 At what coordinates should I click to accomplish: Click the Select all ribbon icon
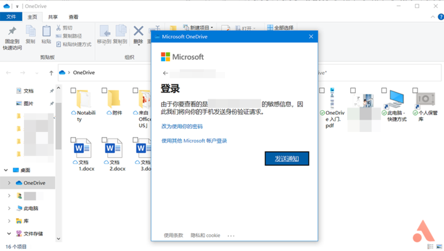[x=270, y=28]
